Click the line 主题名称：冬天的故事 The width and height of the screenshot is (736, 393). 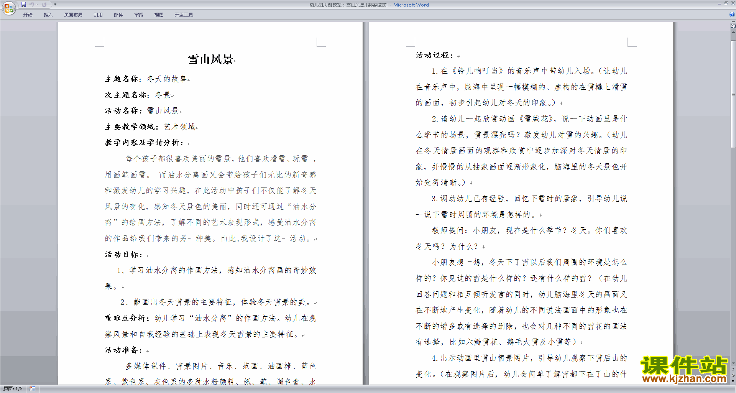coord(146,79)
